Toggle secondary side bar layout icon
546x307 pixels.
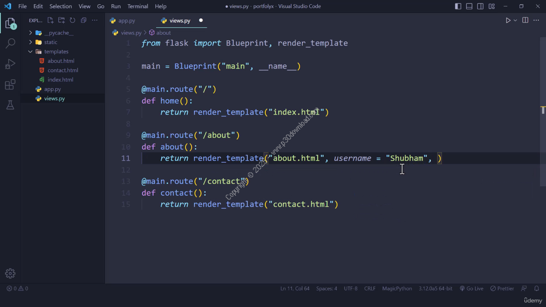point(480,6)
